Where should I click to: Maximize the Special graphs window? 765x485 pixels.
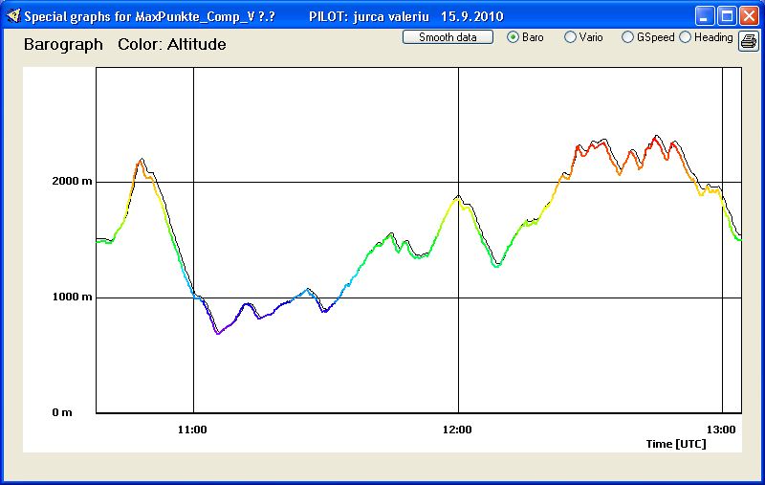pos(727,16)
